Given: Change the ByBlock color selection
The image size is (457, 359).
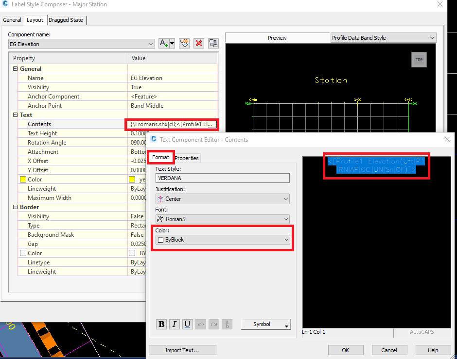Looking at the screenshot, I should click(x=222, y=240).
